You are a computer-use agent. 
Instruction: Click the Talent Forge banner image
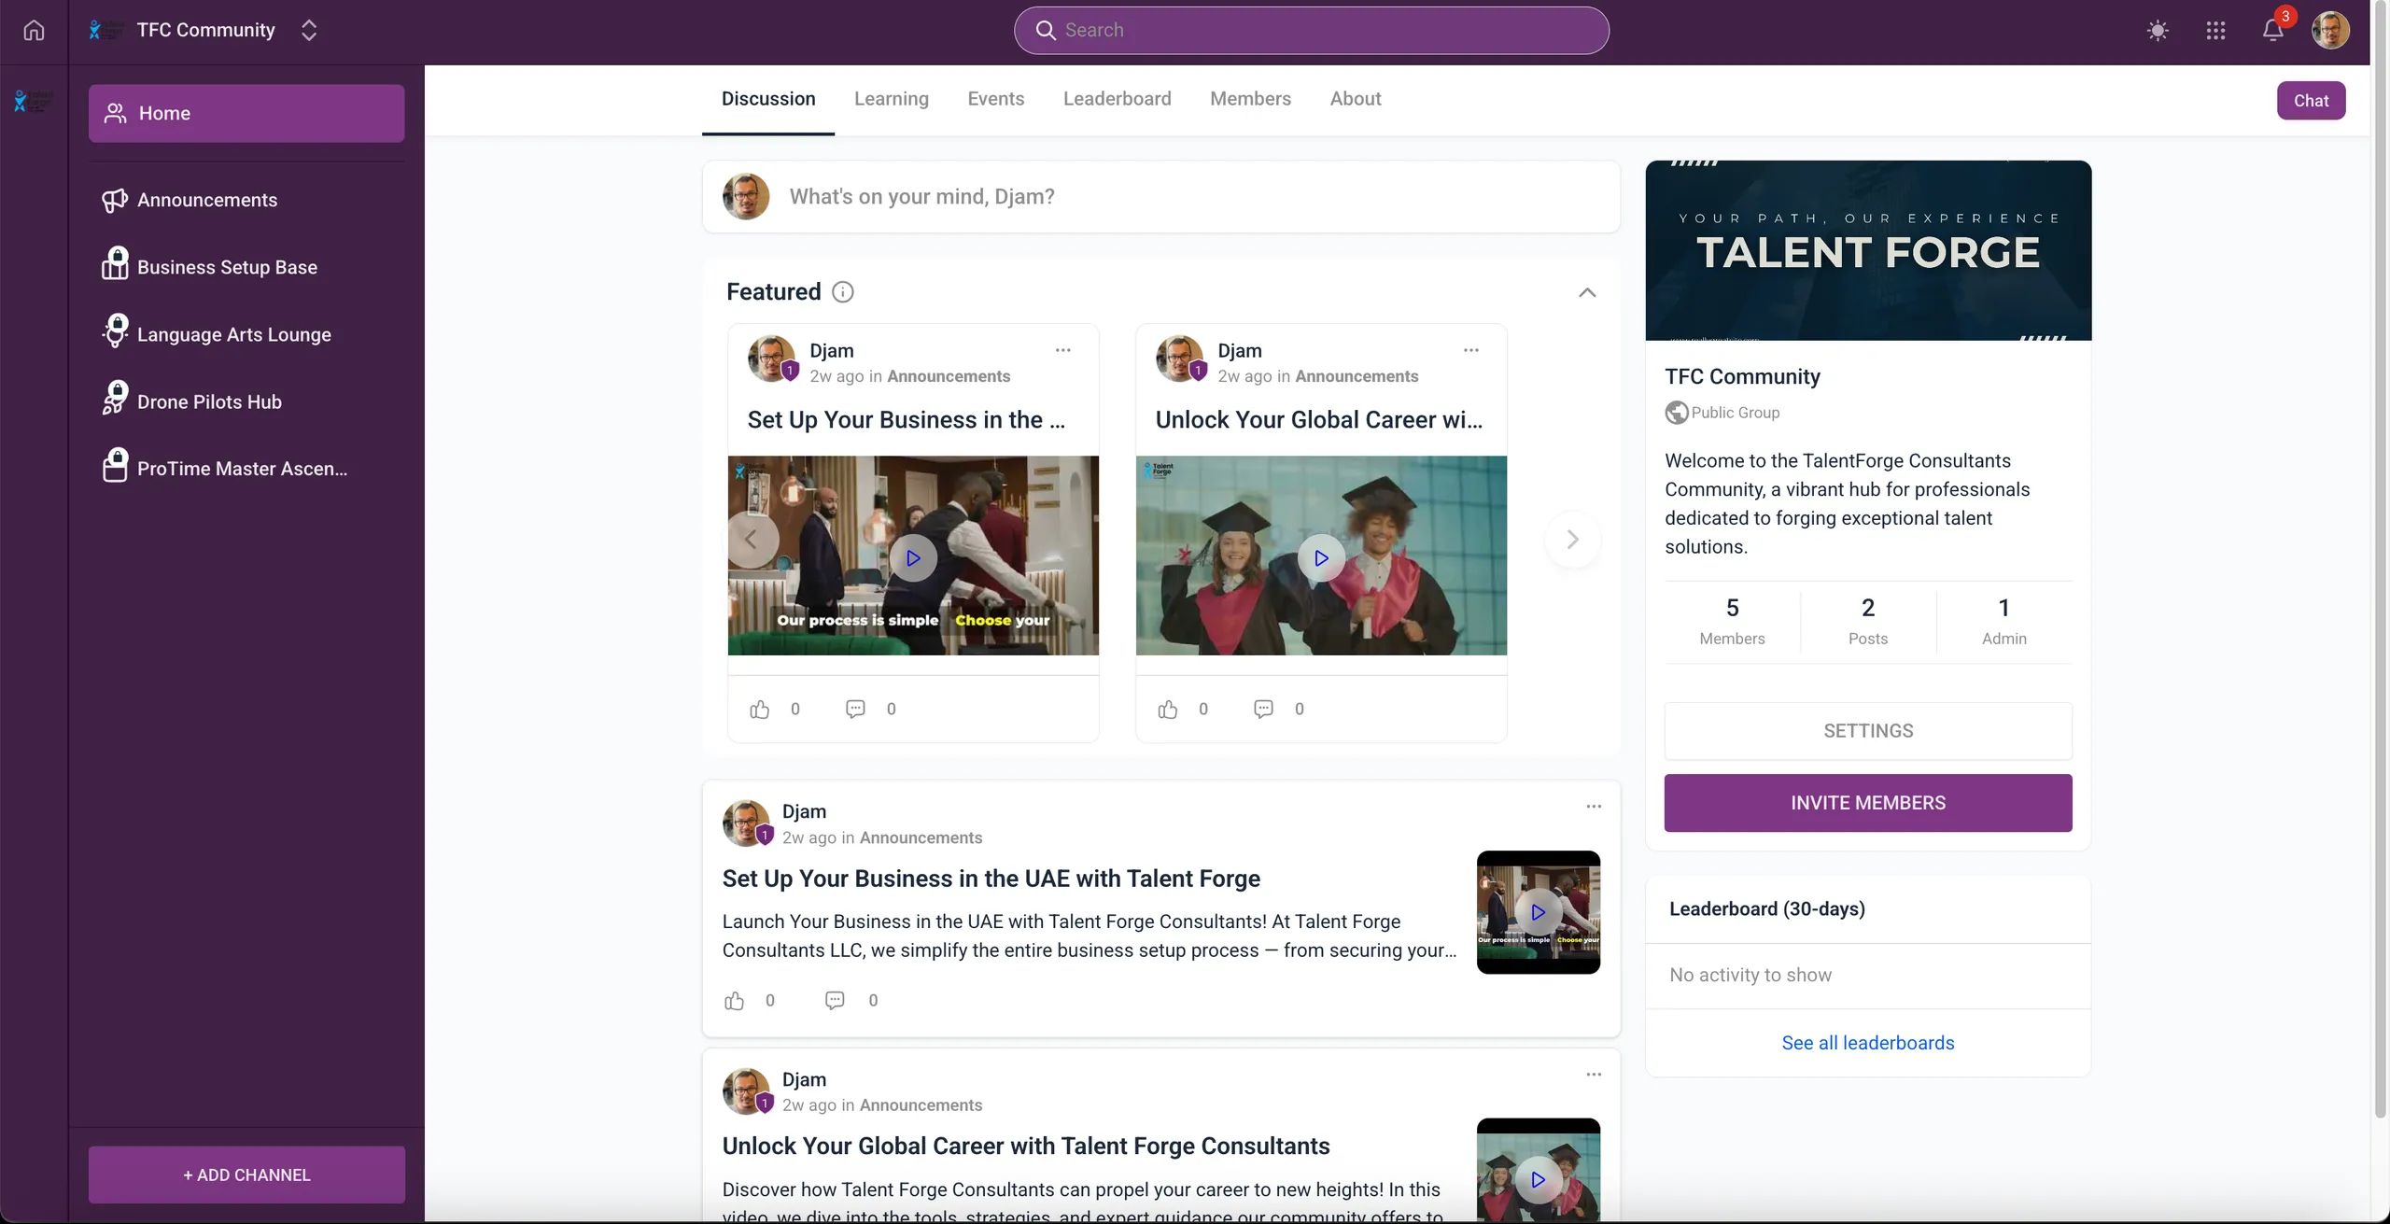[x=1868, y=250]
